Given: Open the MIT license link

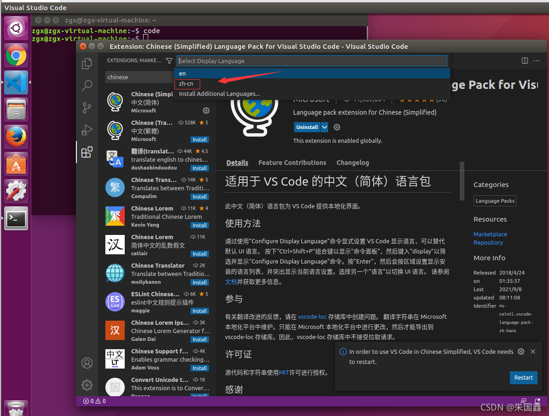Looking at the screenshot, I should (x=284, y=373).
